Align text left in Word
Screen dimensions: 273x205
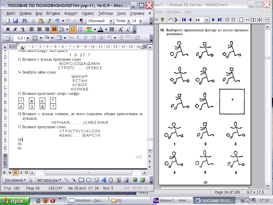(32, 29)
